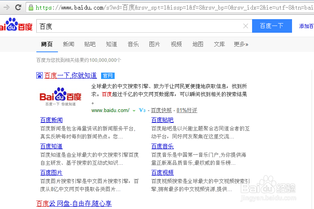The image size is (314, 209).
Task: Click the 百度音乐是中国第一音乐门户 description
Action: coord(199,159)
